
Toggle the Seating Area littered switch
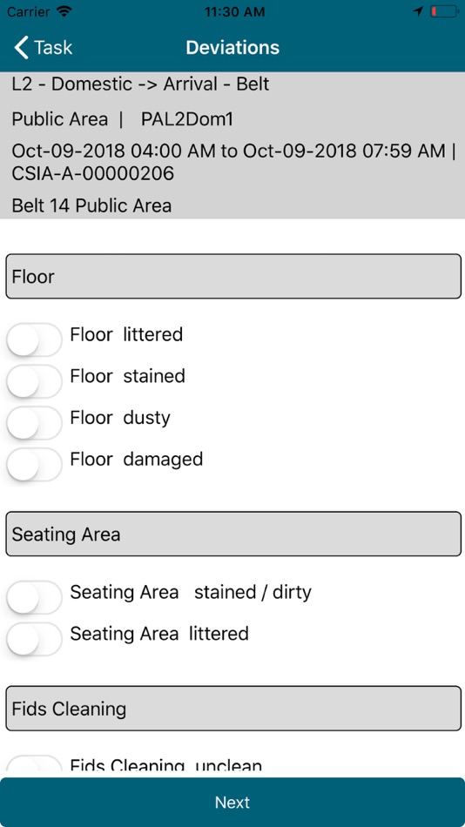tap(34, 640)
